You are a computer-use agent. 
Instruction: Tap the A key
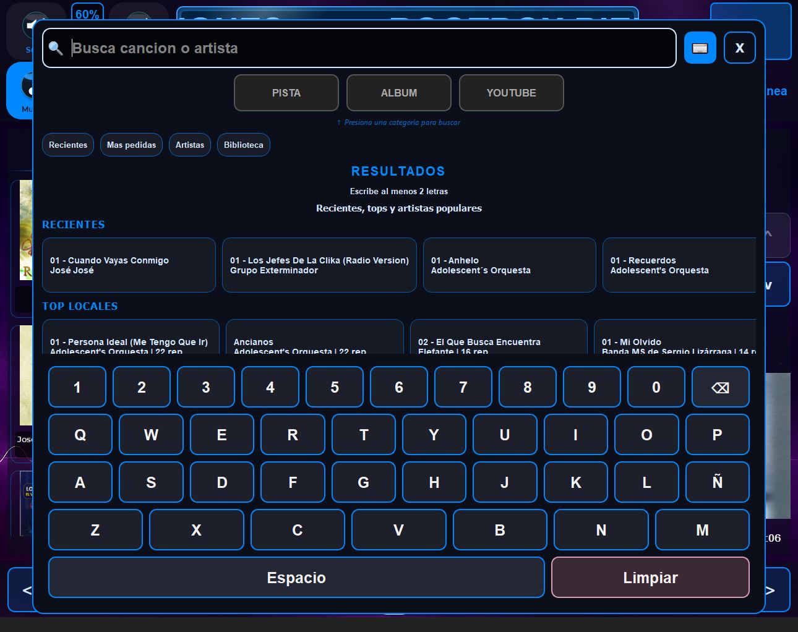coord(80,482)
